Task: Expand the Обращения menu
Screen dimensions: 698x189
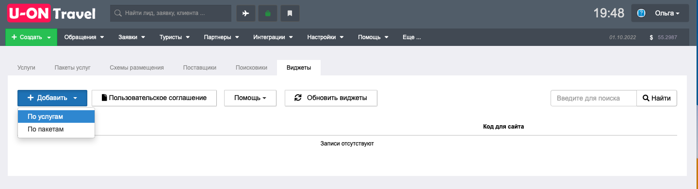Action: pos(84,37)
